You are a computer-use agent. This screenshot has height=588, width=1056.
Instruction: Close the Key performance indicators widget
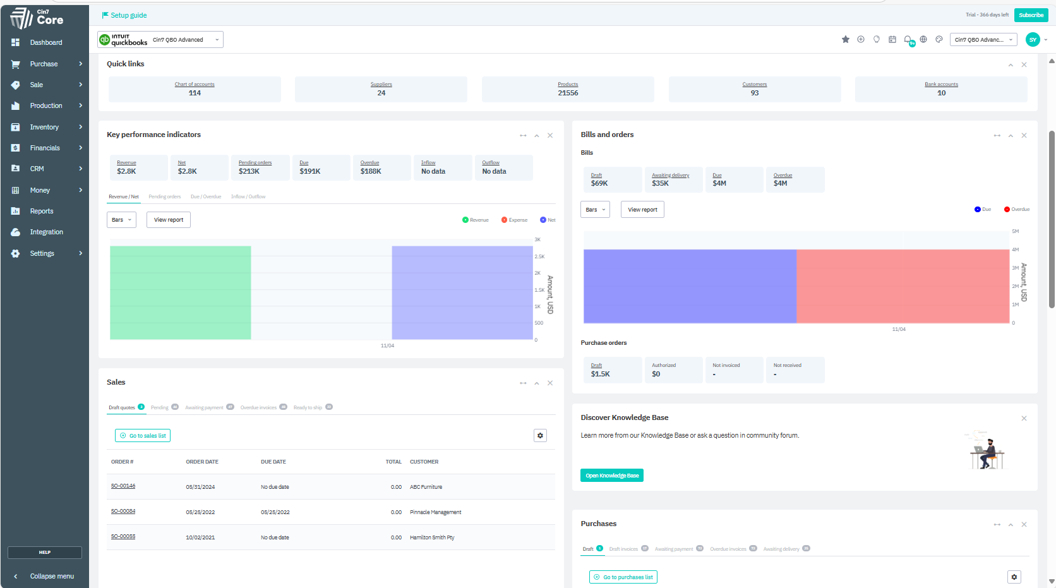[550, 135]
